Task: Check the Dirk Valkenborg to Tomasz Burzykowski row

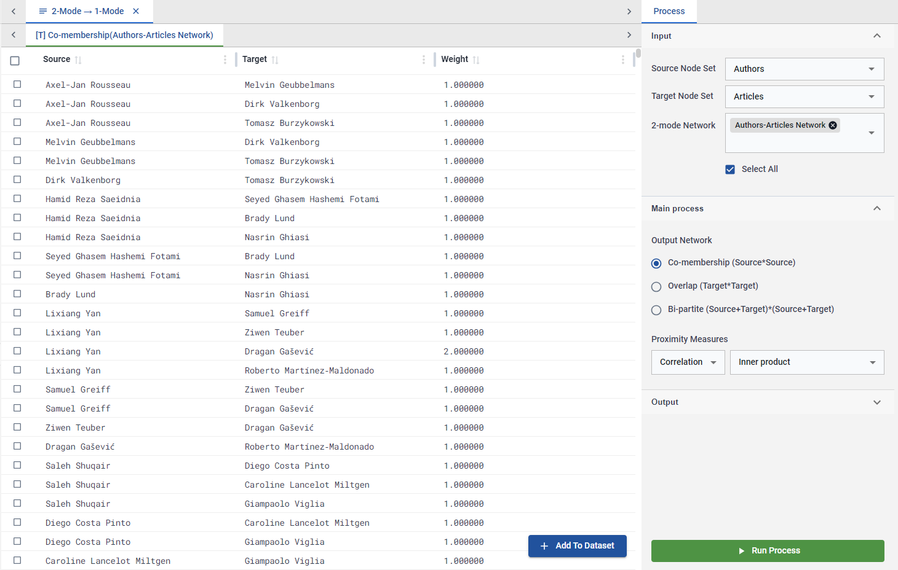Action: coord(17,179)
